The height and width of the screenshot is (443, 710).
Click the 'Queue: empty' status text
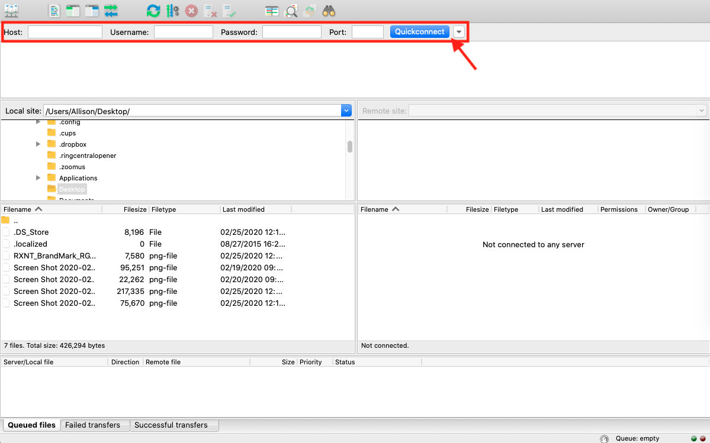point(637,438)
